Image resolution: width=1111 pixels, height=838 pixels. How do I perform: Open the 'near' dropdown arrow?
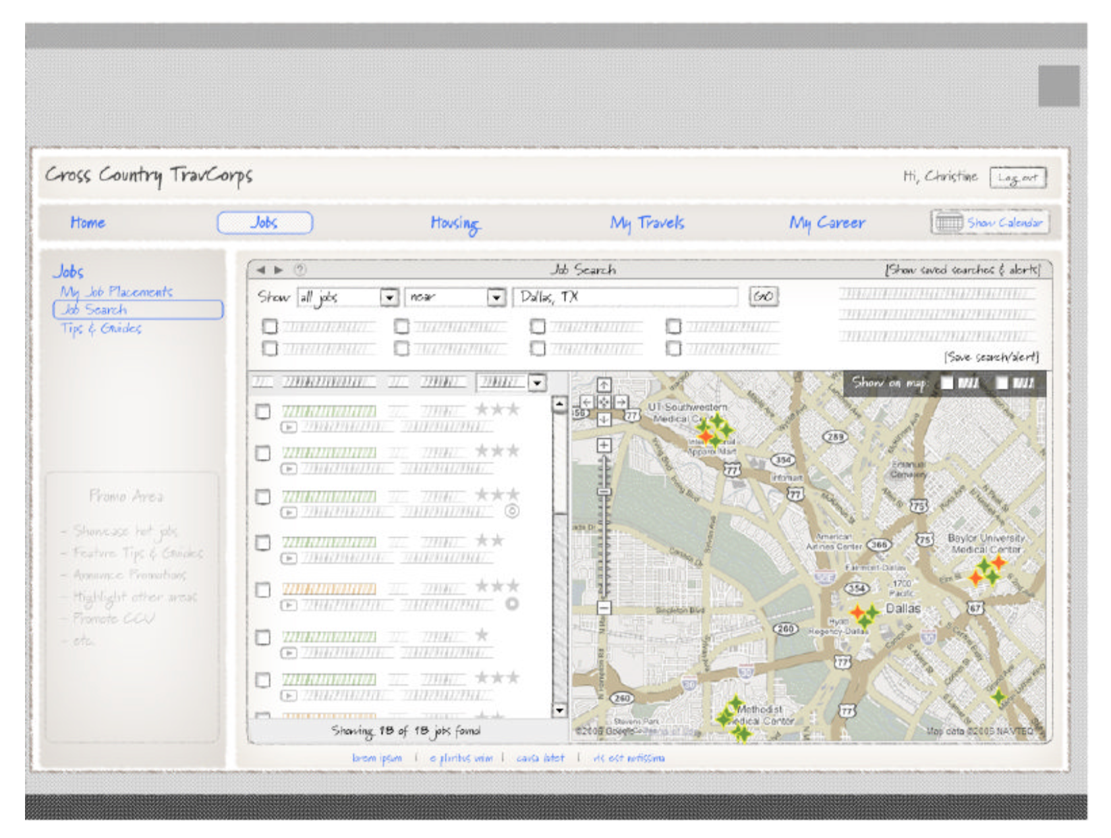pyautogui.click(x=496, y=297)
